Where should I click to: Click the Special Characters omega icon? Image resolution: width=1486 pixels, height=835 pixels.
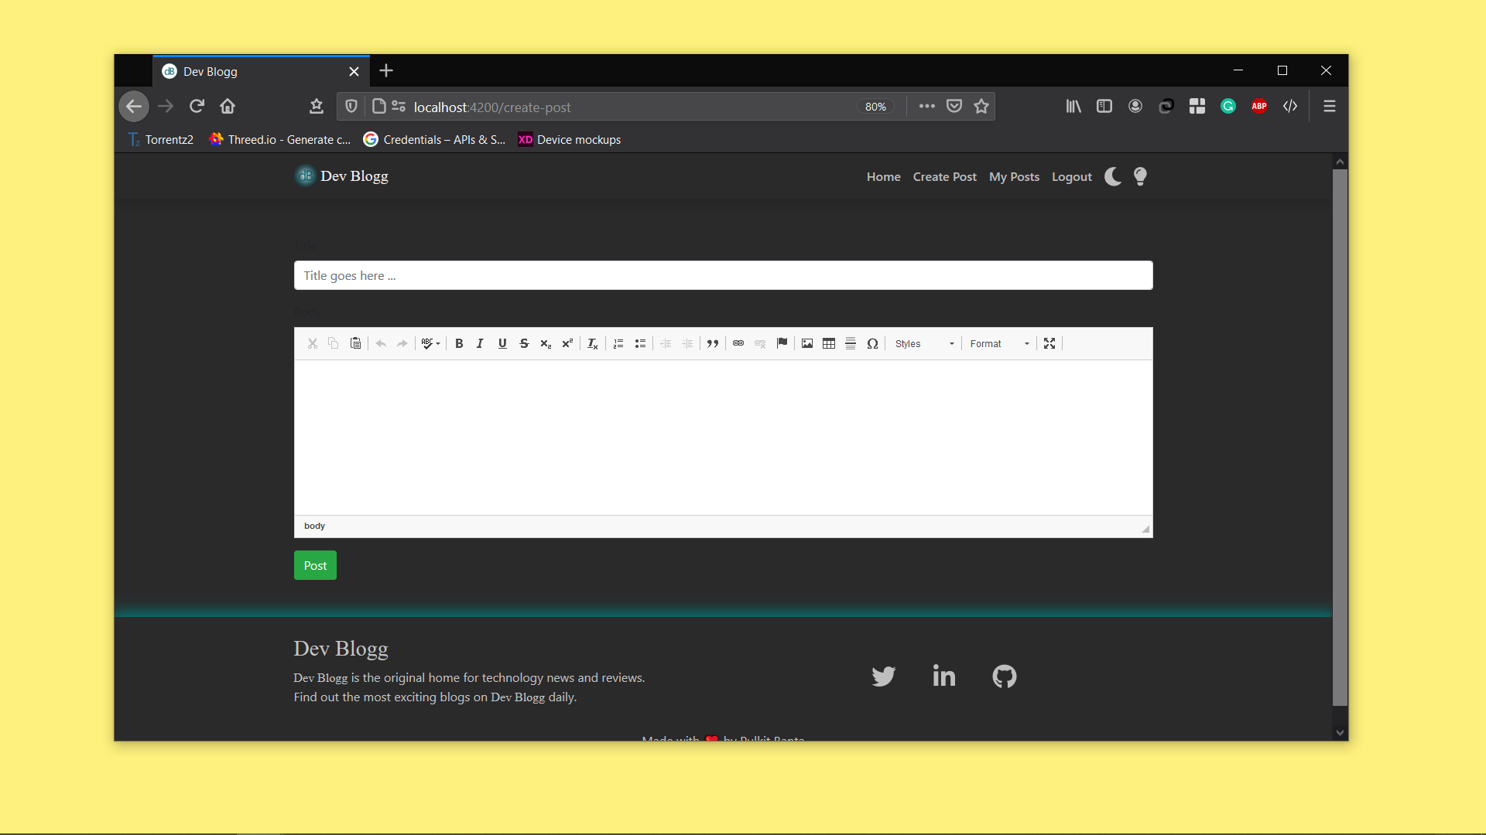[x=872, y=343]
